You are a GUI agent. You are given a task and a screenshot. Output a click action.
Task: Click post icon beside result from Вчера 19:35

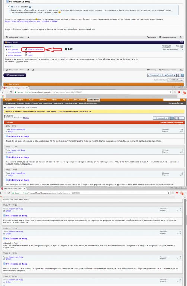[x=7, y=180]
